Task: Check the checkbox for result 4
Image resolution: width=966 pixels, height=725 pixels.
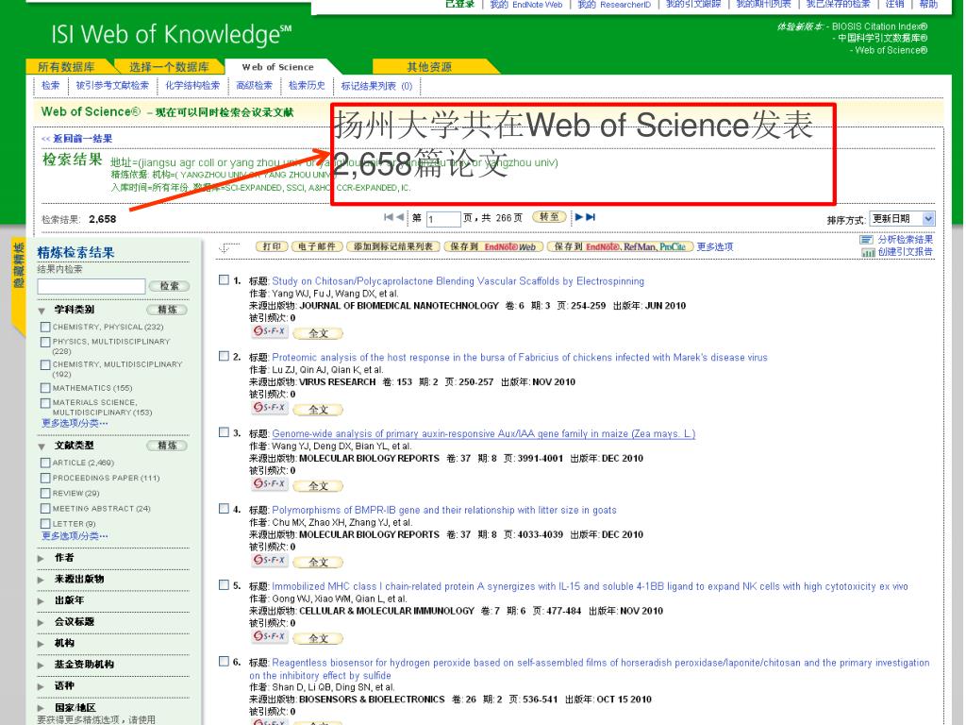Action: (x=225, y=509)
